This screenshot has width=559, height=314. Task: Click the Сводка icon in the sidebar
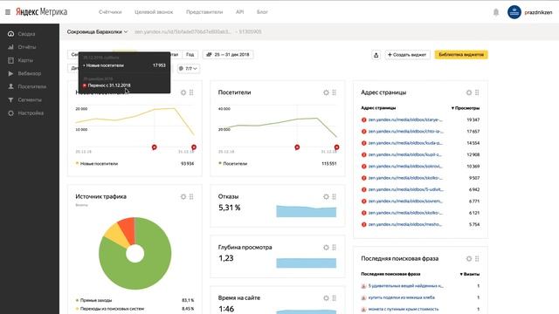10,34
